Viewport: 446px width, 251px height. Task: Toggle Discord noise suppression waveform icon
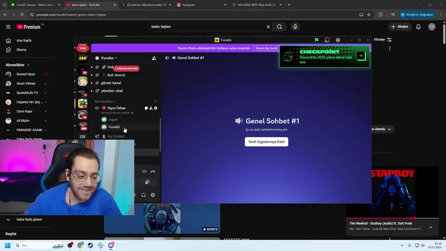pyautogui.click(x=144, y=172)
